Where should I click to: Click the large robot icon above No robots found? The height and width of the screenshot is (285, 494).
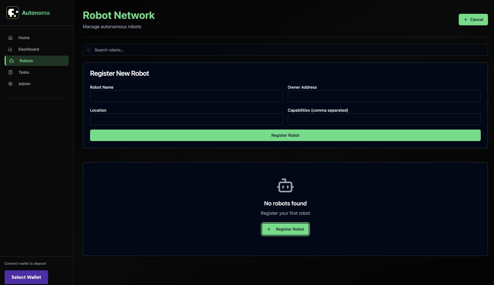pyautogui.click(x=285, y=186)
